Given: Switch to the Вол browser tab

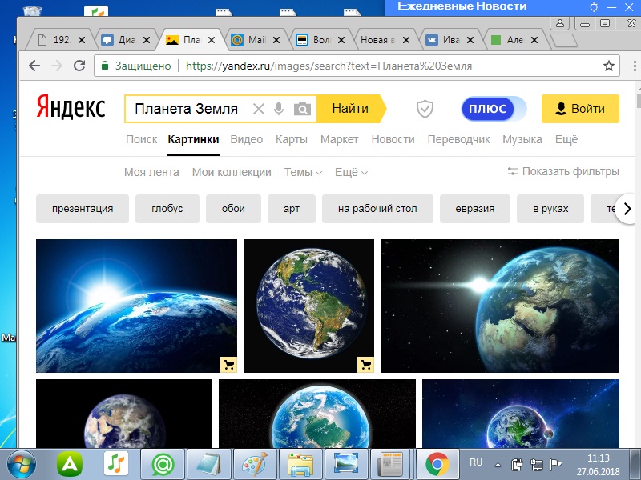Looking at the screenshot, I should (x=321, y=40).
